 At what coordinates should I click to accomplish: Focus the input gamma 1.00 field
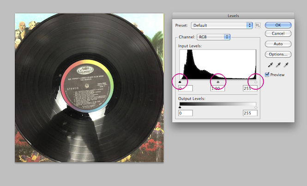[218, 88]
